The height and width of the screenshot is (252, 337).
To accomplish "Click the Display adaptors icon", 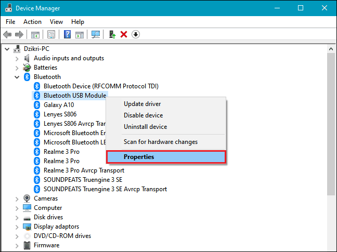I will click(x=27, y=227).
